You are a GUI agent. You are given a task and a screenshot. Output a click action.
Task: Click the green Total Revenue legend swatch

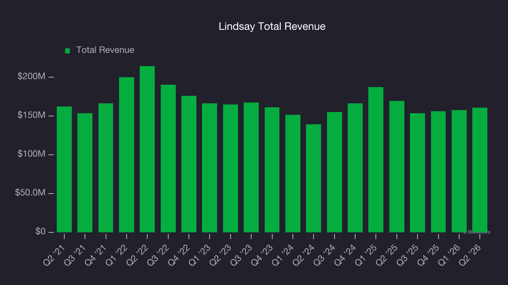pos(67,51)
